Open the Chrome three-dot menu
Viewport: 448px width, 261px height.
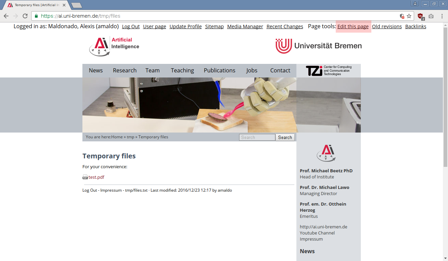tap(442, 16)
